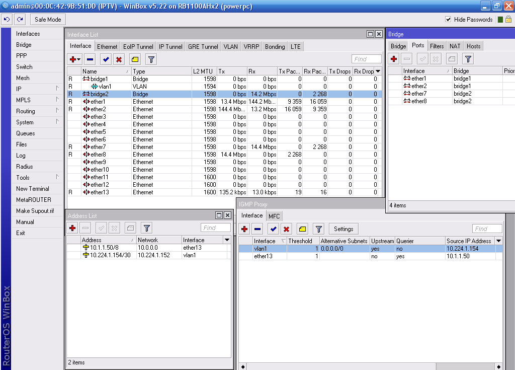The width and height of the screenshot is (515, 370).
Task: Switch to the MFC tab
Action: point(274,216)
